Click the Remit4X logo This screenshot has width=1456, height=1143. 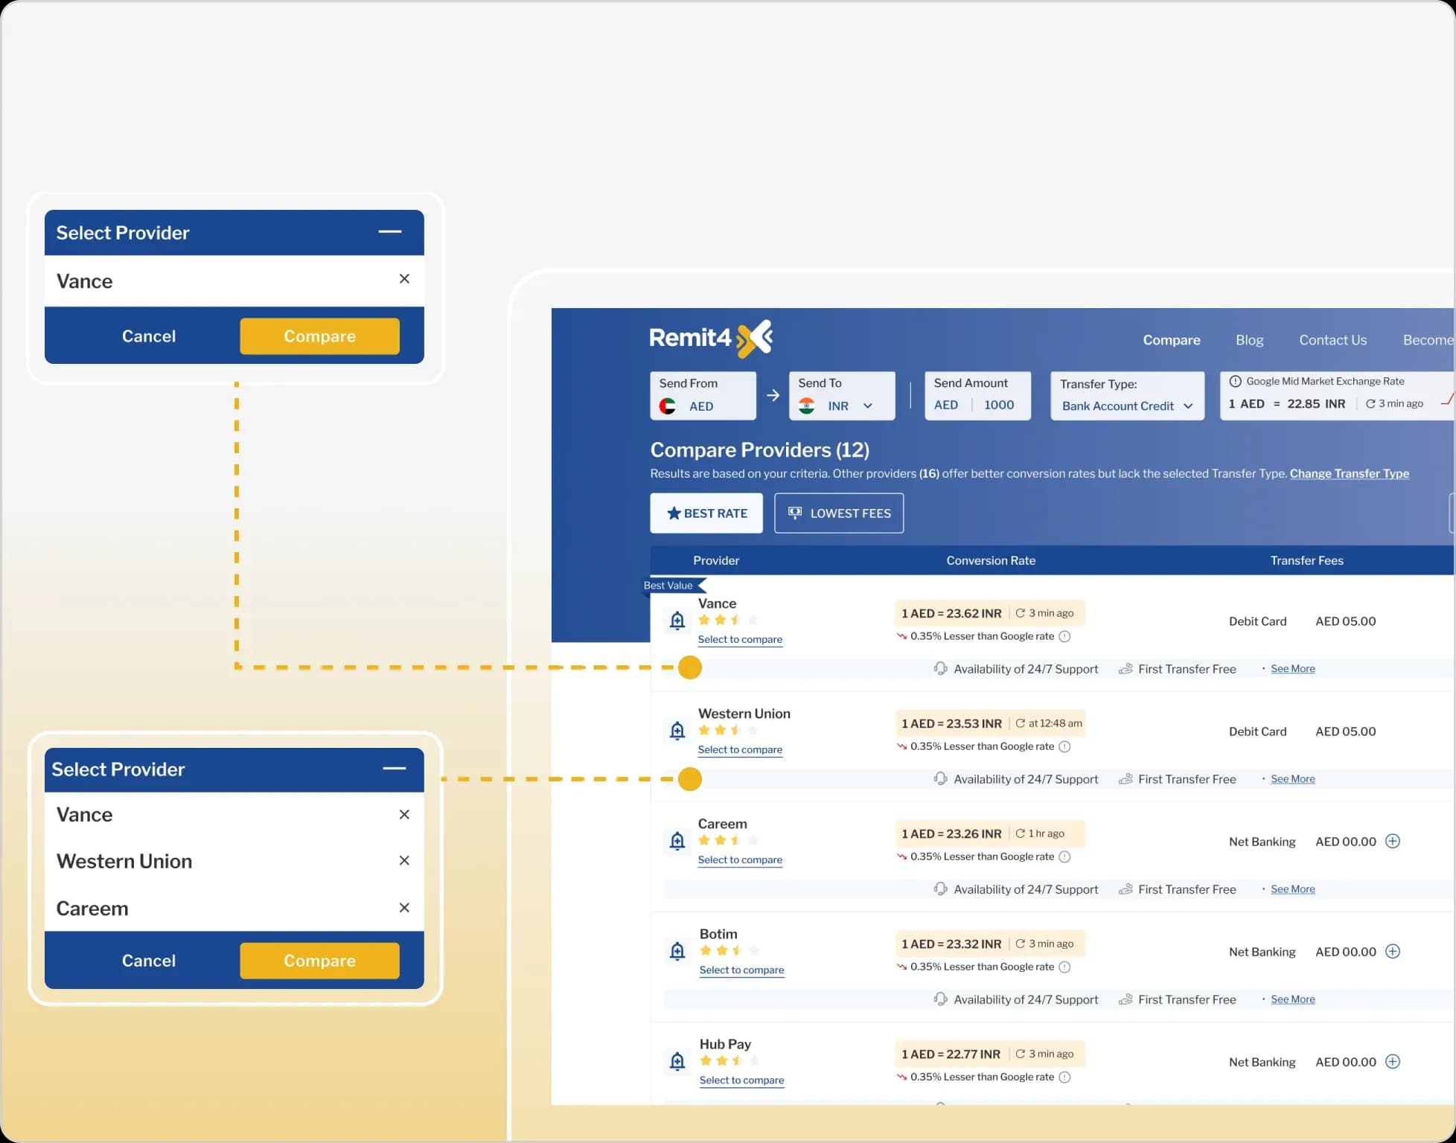point(712,339)
